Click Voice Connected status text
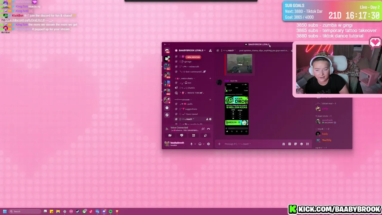The height and width of the screenshot is (215, 382). click(179, 128)
